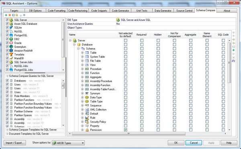Click the Not for Comparison column header
Viewport: 241px width, 149px height.
[174, 34]
